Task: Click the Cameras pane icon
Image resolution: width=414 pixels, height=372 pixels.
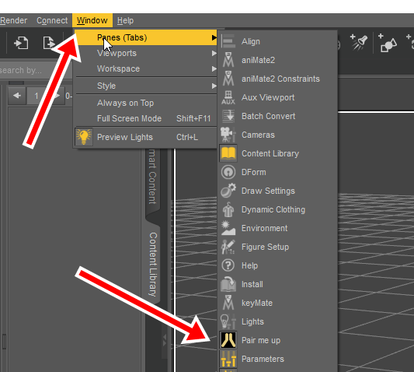Action: [x=228, y=135]
